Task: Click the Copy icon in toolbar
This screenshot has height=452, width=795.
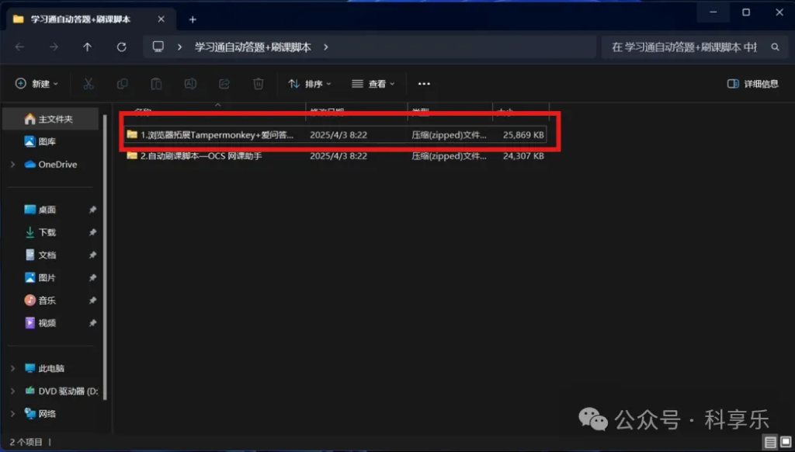Action: click(x=122, y=84)
